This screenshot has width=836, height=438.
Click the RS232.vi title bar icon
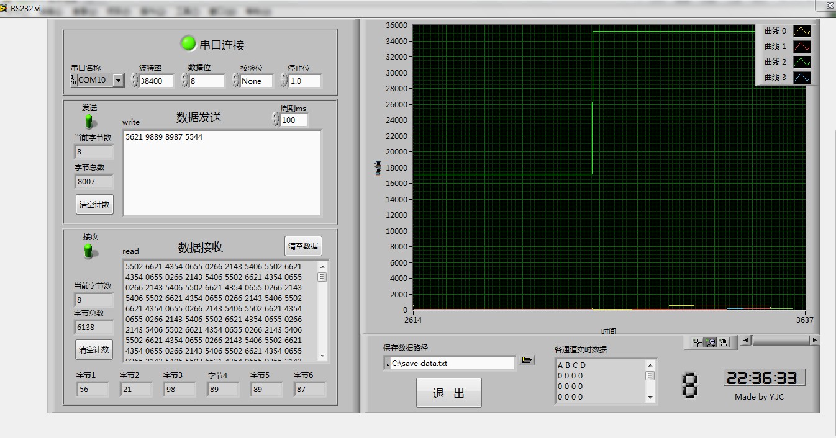(x=4, y=8)
